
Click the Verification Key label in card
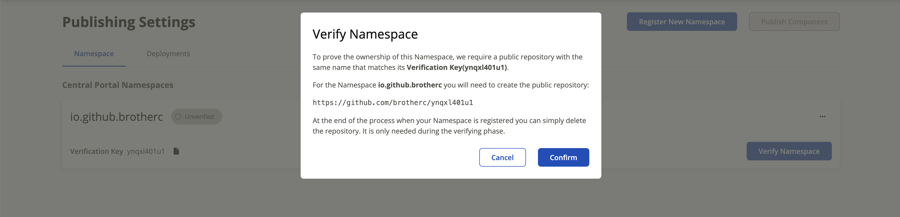96,151
